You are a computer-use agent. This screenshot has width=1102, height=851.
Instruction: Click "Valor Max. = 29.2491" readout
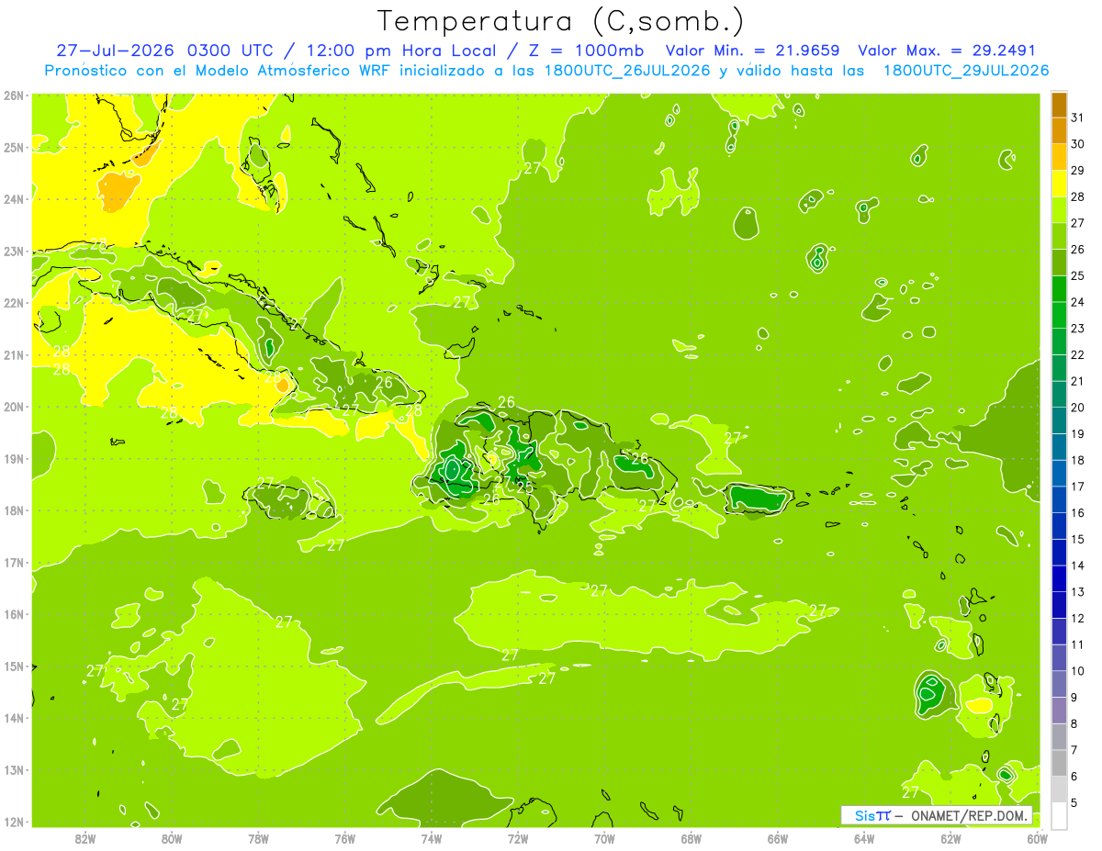pyautogui.click(x=947, y=50)
